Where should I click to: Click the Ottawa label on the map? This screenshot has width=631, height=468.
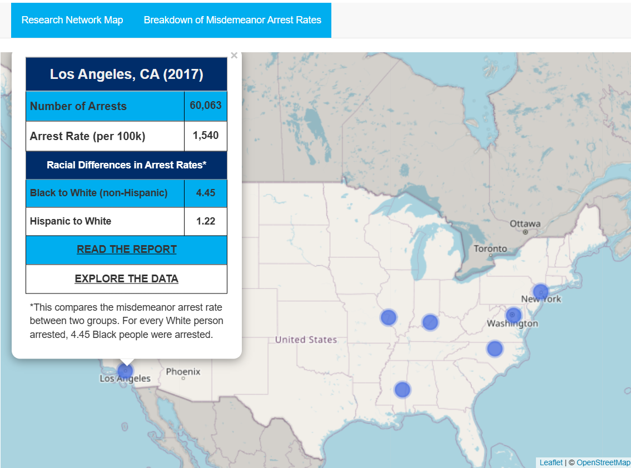(x=525, y=223)
